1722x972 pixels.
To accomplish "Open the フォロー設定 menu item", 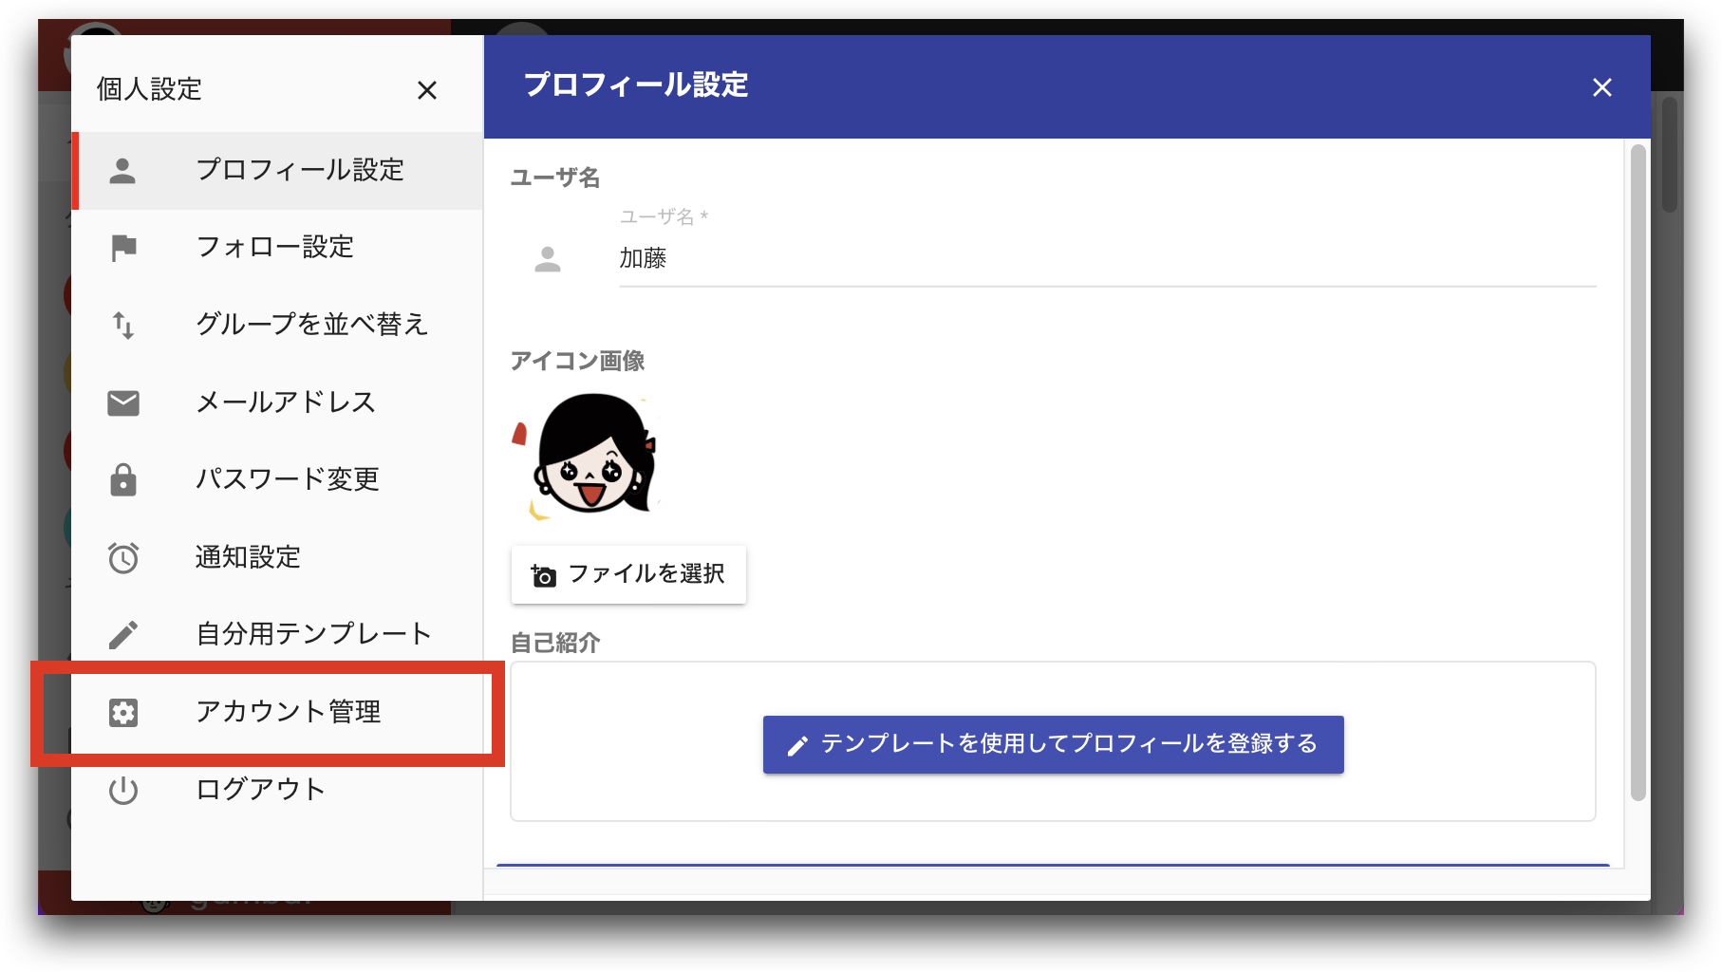I will pos(277,248).
